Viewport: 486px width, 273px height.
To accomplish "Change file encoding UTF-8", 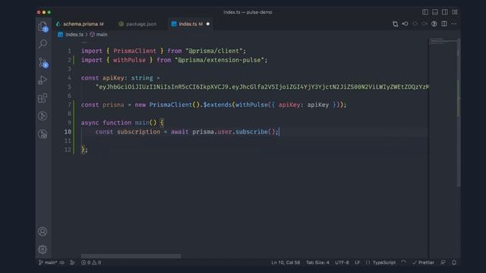I will coord(342,262).
